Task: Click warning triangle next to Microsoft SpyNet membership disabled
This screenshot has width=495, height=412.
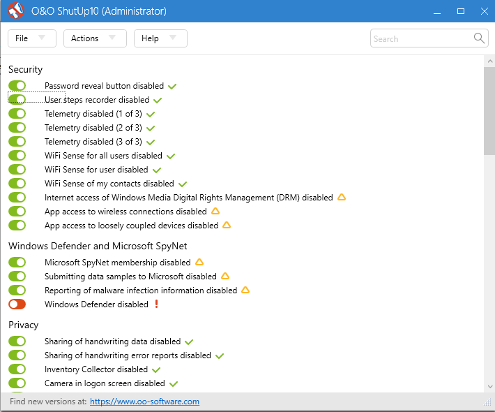Action: pyautogui.click(x=199, y=262)
